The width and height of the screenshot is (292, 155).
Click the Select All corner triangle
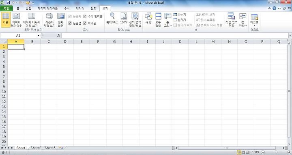click(x=4, y=41)
